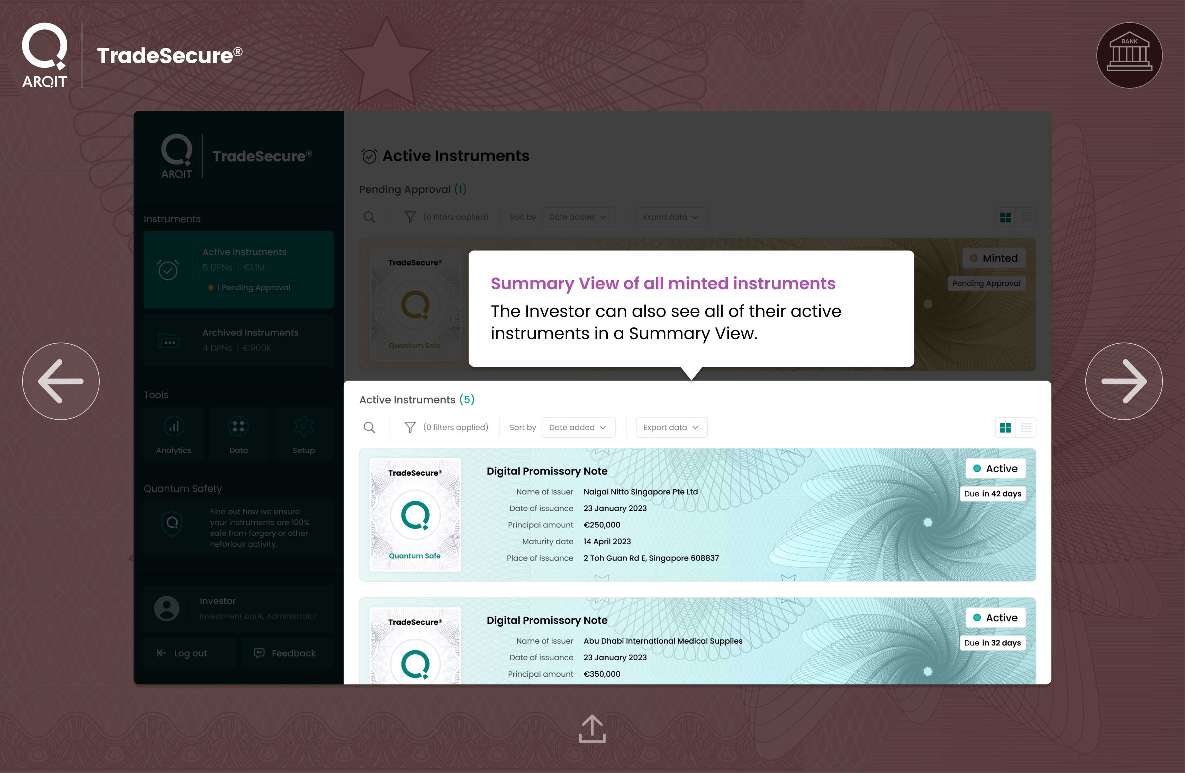1185x773 pixels.
Task: Open Export data dropdown in Pending Approval section
Action: [671, 217]
